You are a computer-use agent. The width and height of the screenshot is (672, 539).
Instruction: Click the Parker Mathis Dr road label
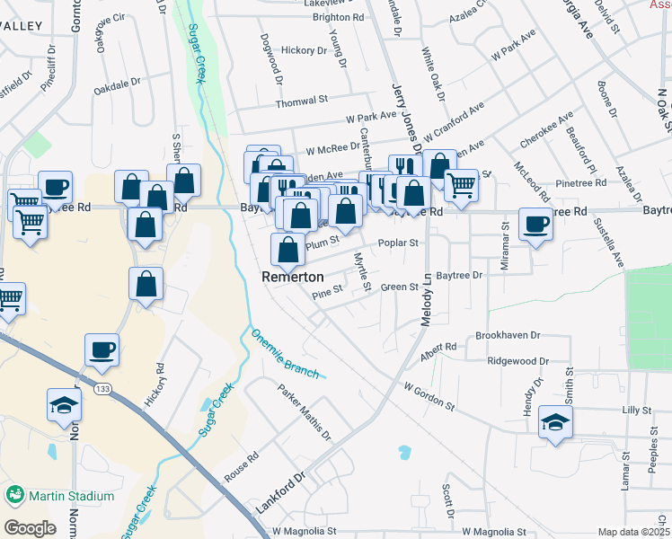(x=305, y=411)
